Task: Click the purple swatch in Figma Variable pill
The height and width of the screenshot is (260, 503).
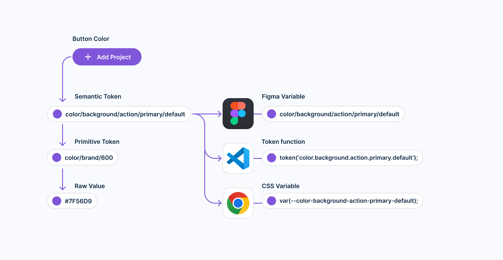Action: [x=271, y=114]
